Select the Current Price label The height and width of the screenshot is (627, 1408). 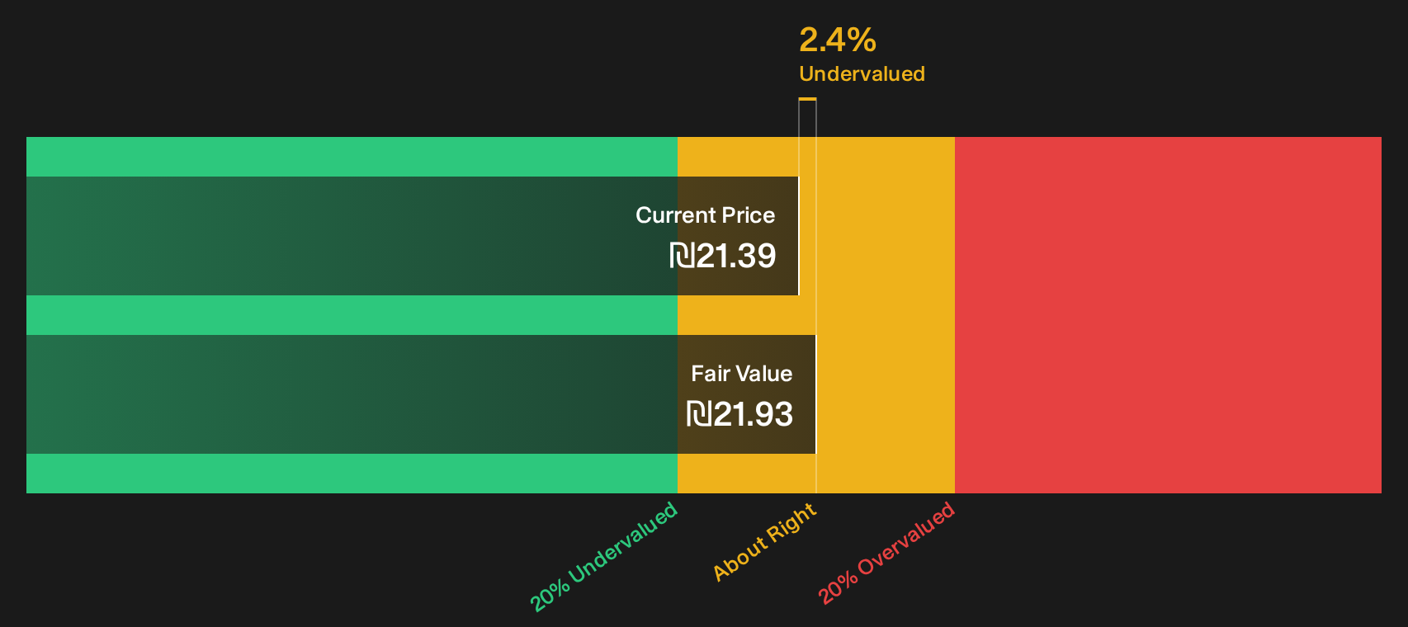point(705,215)
